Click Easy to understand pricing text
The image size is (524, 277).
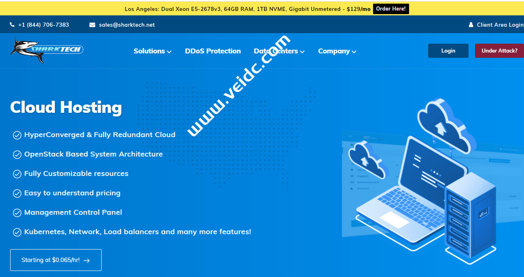click(x=72, y=193)
